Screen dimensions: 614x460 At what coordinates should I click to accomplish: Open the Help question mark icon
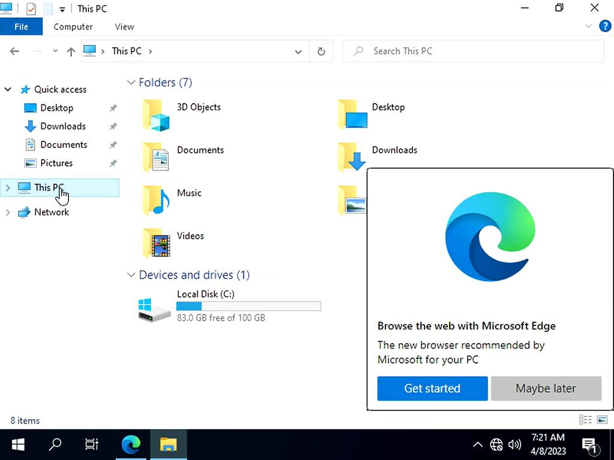(x=605, y=26)
